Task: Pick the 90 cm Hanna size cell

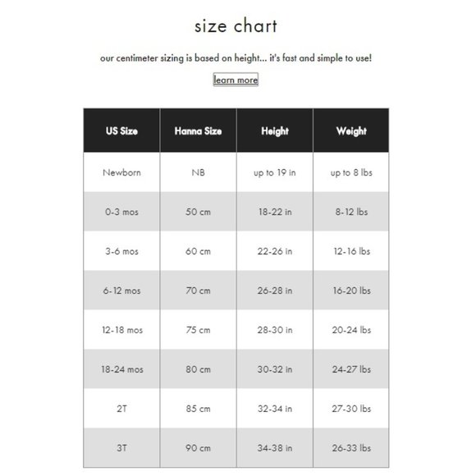Action: click(x=199, y=448)
